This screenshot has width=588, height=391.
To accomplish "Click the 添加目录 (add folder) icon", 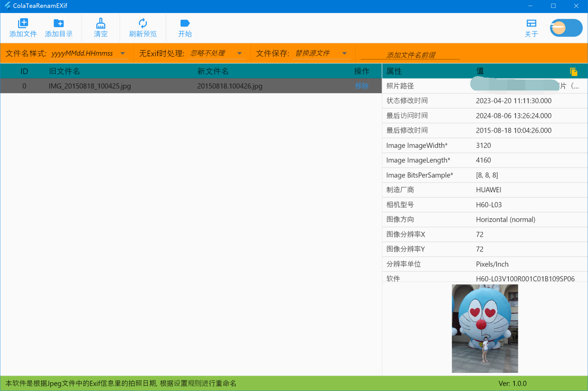I will tap(58, 23).
